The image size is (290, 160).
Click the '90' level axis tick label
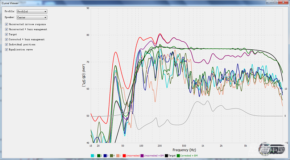tap(88, 8)
